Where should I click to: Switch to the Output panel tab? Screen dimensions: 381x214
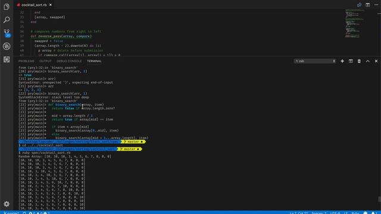point(45,61)
